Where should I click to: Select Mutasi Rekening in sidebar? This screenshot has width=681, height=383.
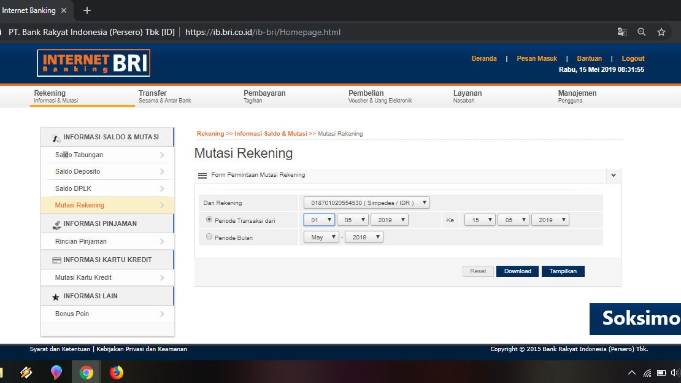coord(108,205)
